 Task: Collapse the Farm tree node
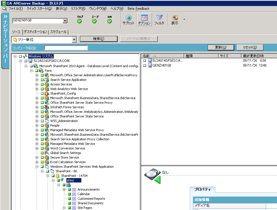tap(32, 71)
